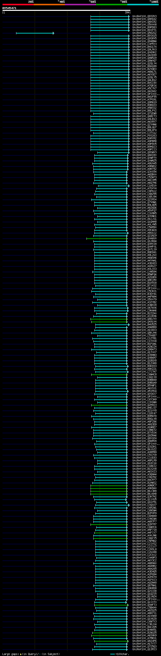Select the UniRef100_C5BKH0 label
The image size is (161, 656).
point(144,608)
